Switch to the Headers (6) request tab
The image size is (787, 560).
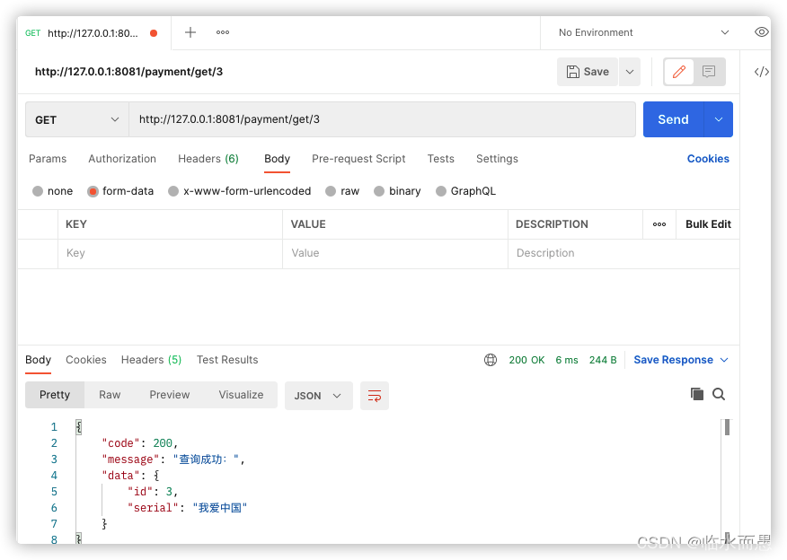click(208, 159)
